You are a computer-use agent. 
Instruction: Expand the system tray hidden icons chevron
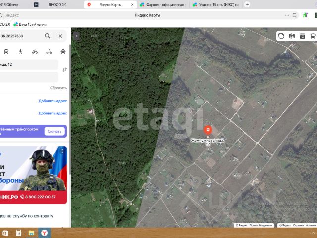click(x=313, y=233)
